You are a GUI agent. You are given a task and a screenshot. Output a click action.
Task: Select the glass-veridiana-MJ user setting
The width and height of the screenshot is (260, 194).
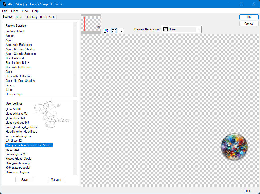[17, 122]
